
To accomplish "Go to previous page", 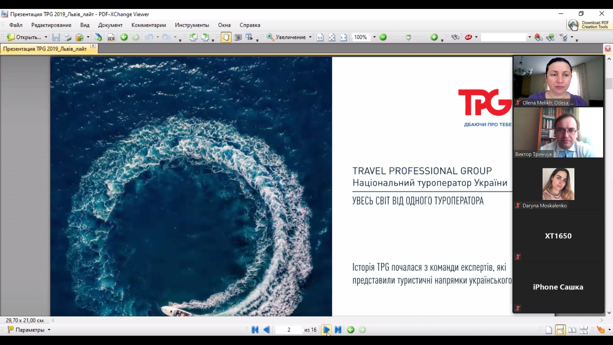I will coord(267,330).
